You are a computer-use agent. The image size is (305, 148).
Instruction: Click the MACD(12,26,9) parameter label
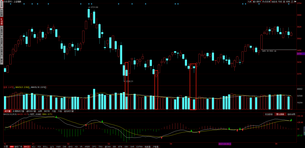(x=10, y=114)
